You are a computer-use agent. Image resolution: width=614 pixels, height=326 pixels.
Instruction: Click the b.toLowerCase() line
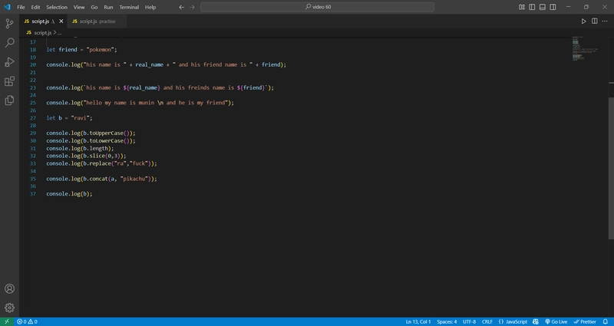(91, 141)
